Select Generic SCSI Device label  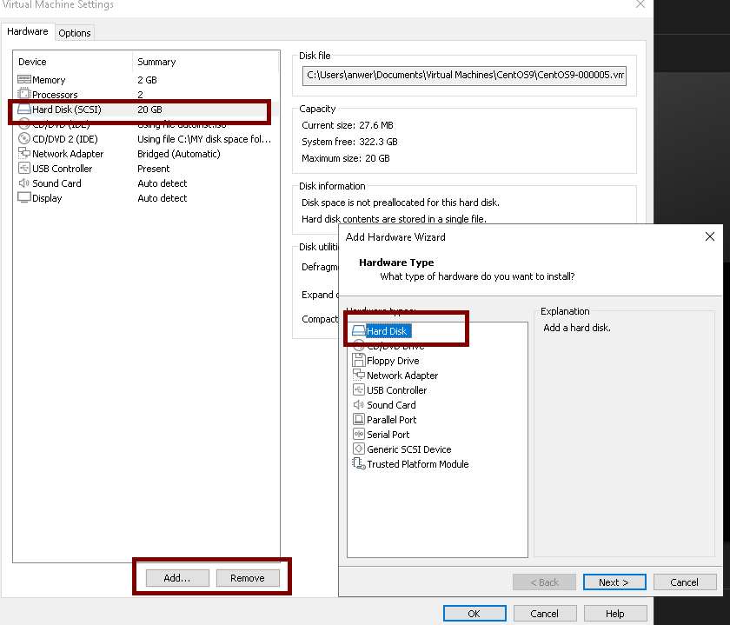click(x=409, y=449)
